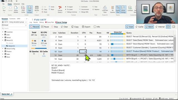Viewport: 178px width, 100px height.
Task: Expand the Date table
Action: point(3,35)
